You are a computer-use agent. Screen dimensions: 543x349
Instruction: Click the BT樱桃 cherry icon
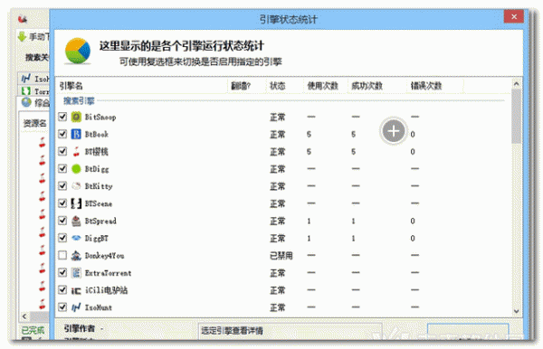pyautogui.click(x=76, y=152)
